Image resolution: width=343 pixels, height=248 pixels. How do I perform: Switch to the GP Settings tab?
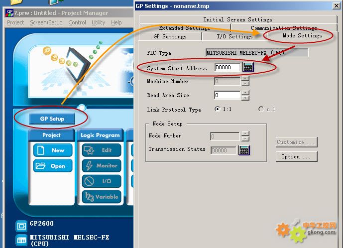(170, 36)
